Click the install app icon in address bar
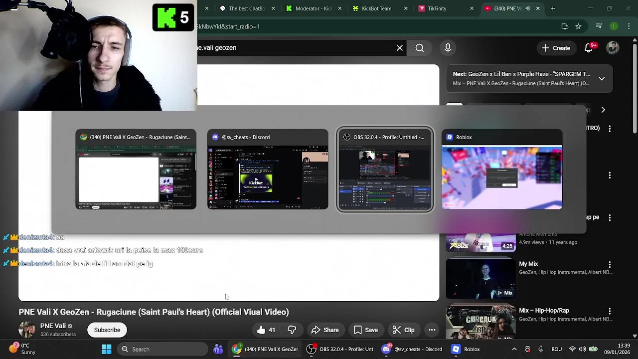The image size is (638, 359). 565,26
